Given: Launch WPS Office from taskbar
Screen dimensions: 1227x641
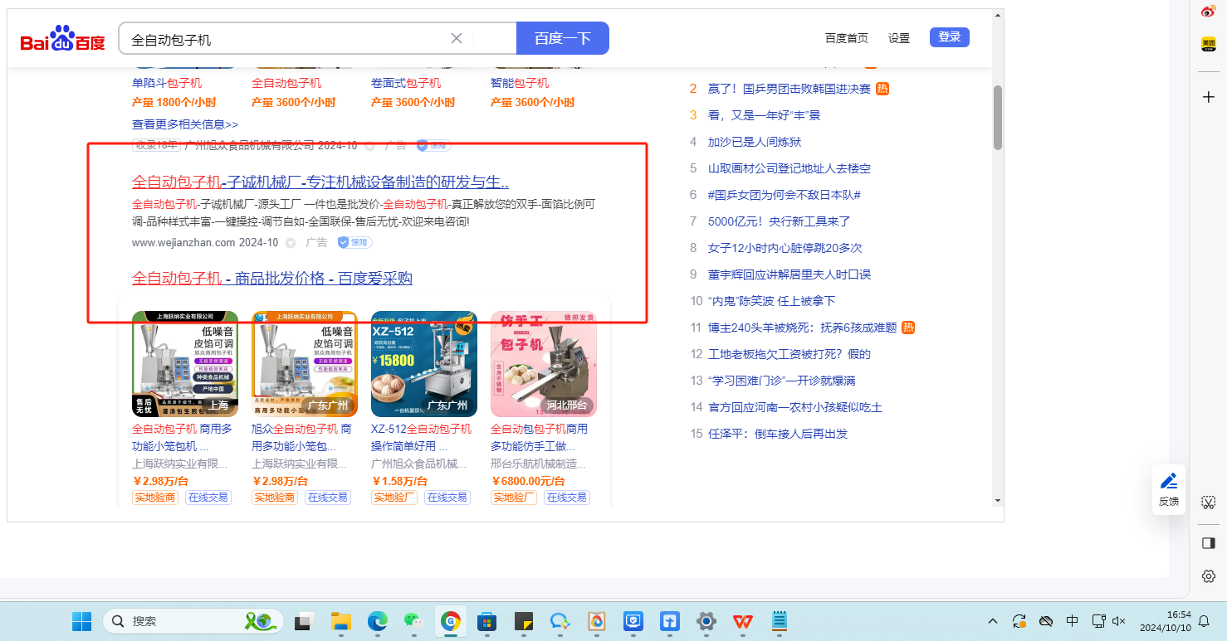Looking at the screenshot, I should pyautogui.click(x=742, y=620).
